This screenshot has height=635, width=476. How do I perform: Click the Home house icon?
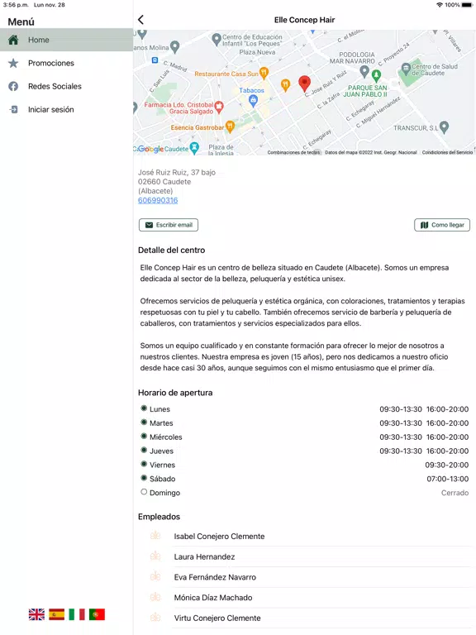tap(13, 40)
